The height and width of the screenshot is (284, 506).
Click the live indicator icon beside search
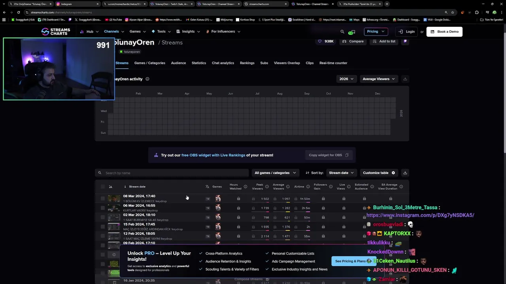click(x=351, y=32)
